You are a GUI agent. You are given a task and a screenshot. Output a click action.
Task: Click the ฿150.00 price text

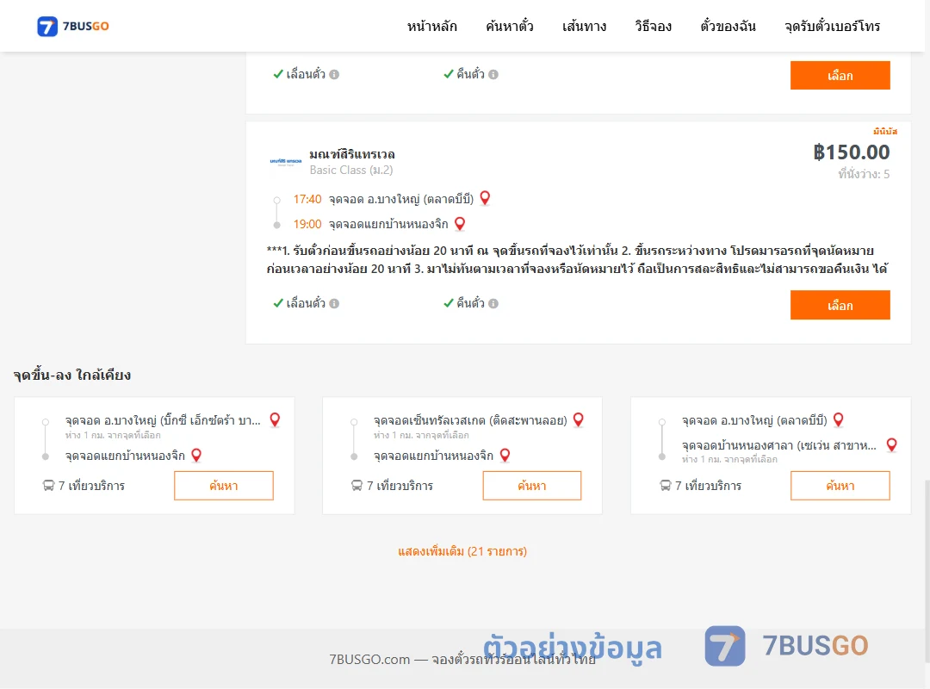[x=851, y=152]
